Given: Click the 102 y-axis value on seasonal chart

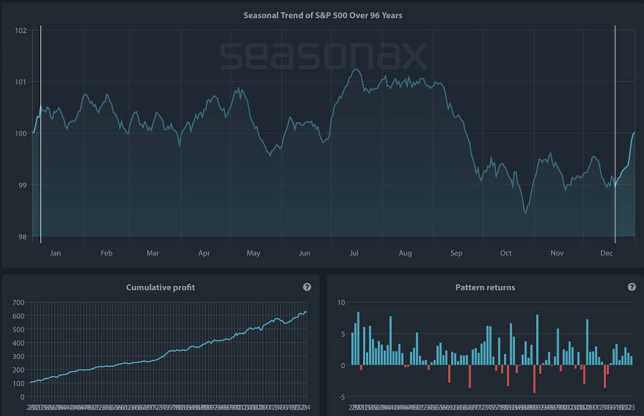Looking at the screenshot, I should (x=21, y=30).
